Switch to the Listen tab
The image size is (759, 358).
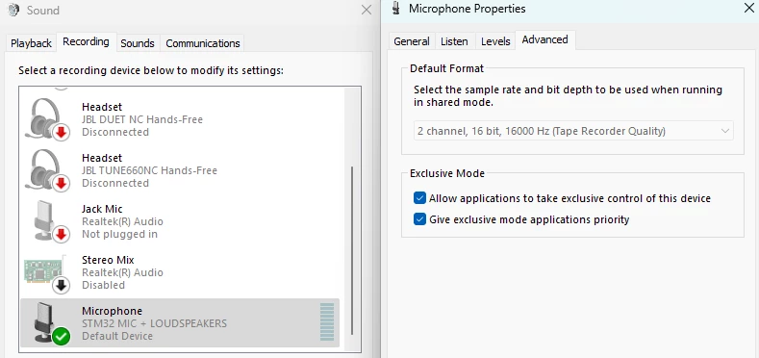[x=454, y=41]
